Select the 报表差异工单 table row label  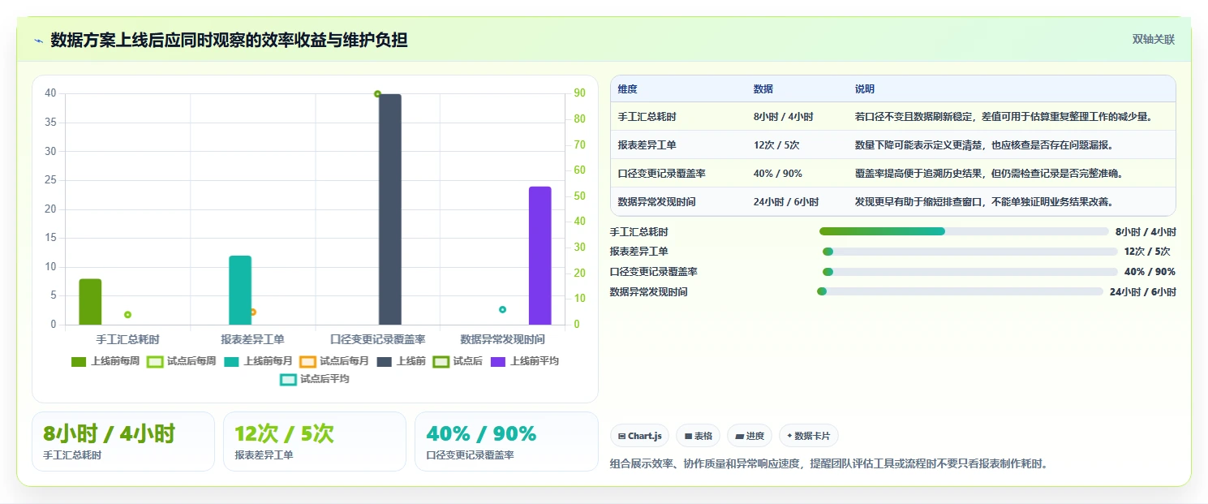coord(647,145)
